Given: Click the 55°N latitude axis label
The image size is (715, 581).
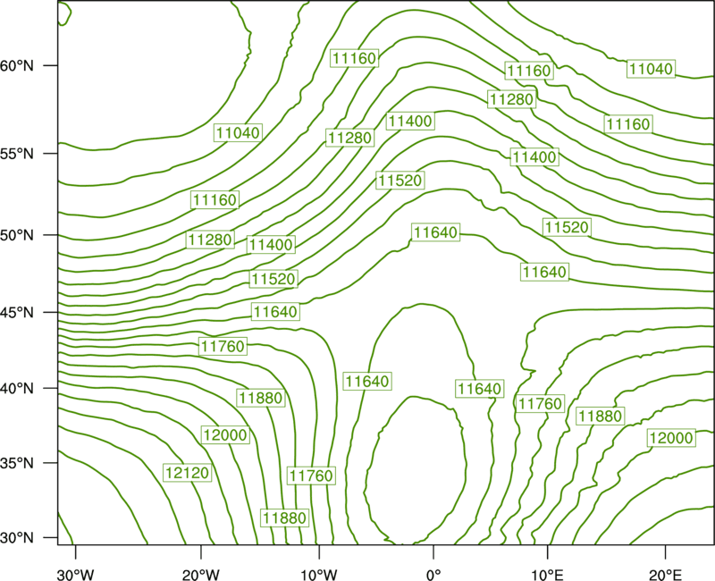Looking at the screenshot, I should tap(17, 154).
